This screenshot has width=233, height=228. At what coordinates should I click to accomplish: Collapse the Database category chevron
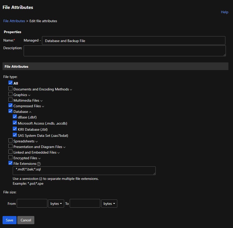click(30, 112)
